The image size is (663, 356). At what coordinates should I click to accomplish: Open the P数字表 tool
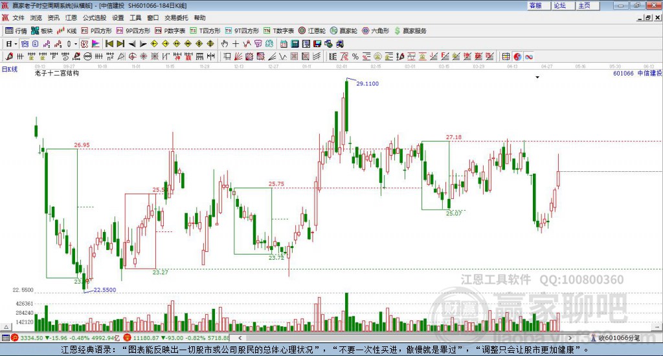170,31
